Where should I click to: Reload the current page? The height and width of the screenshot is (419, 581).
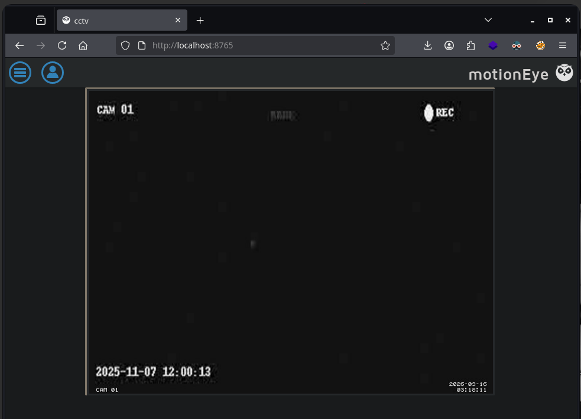(x=62, y=45)
